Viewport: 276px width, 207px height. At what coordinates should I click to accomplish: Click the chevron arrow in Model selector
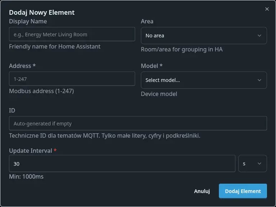(259, 80)
